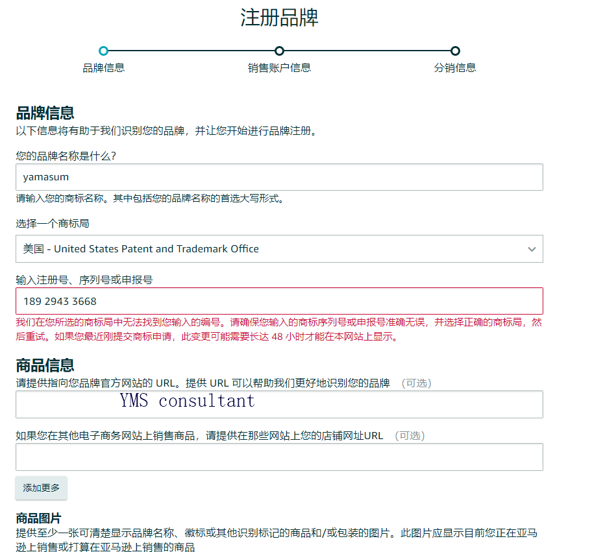Viewport: 592px width, 552px height.
Task: Click the progress bar line between steps
Action: [x=191, y=51]
